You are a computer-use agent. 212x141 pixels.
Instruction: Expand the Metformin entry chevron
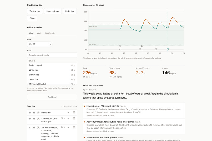[68, 112]
